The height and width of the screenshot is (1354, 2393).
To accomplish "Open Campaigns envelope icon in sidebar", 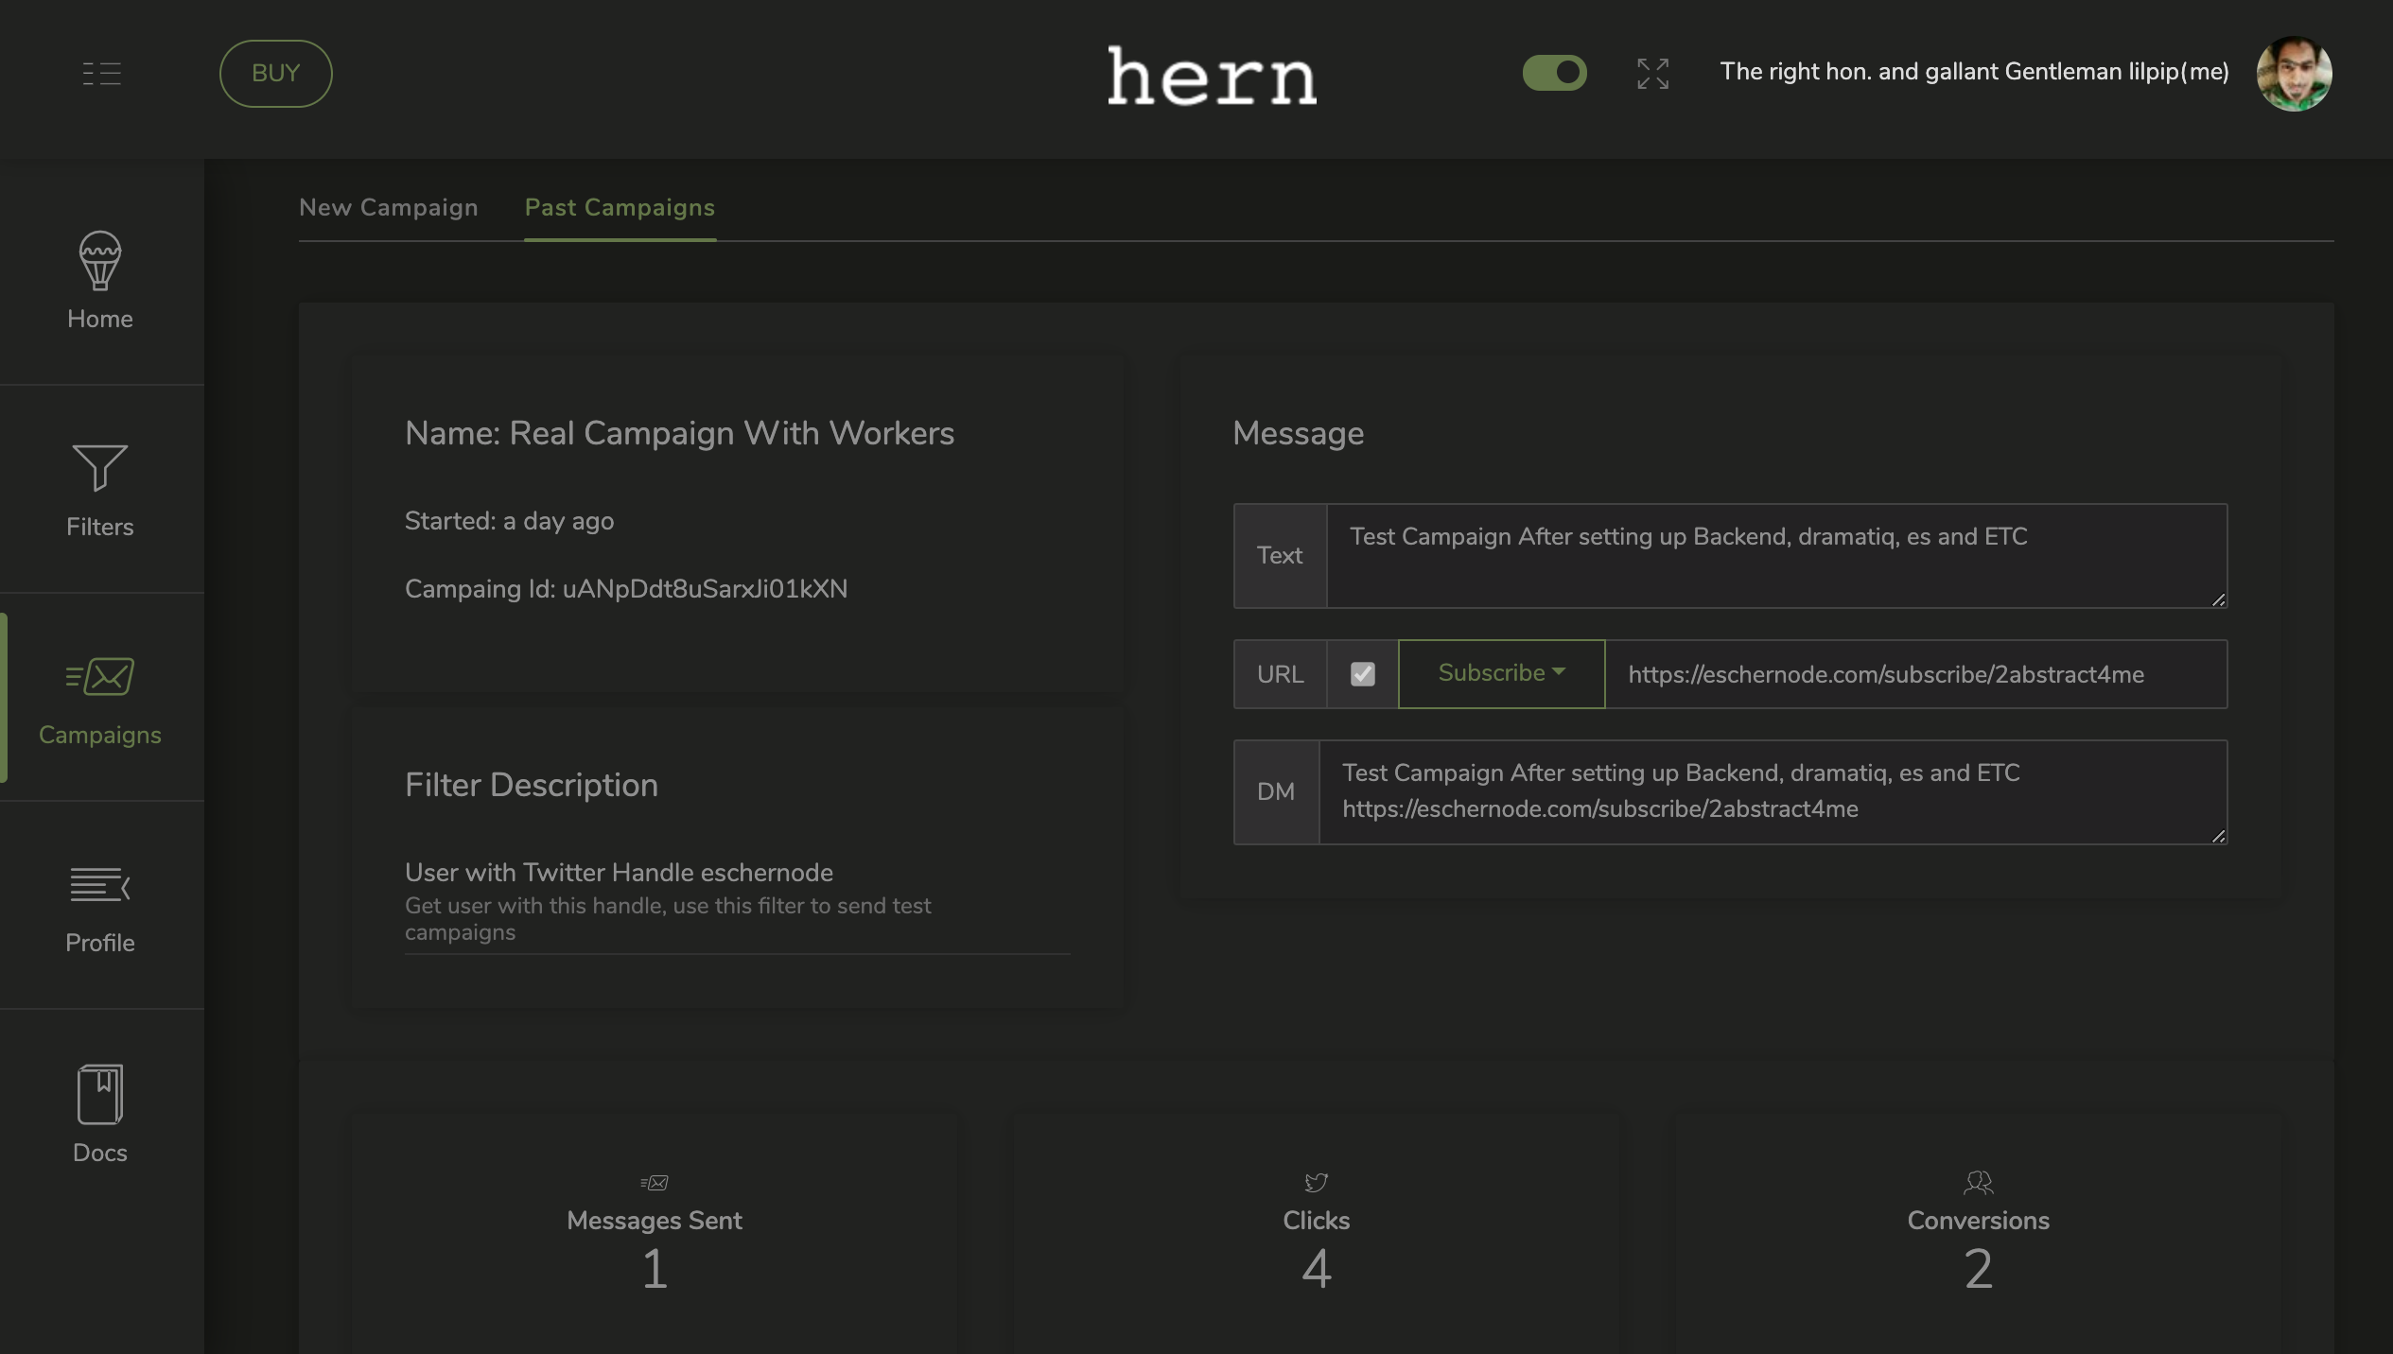I will pos(99,677).
